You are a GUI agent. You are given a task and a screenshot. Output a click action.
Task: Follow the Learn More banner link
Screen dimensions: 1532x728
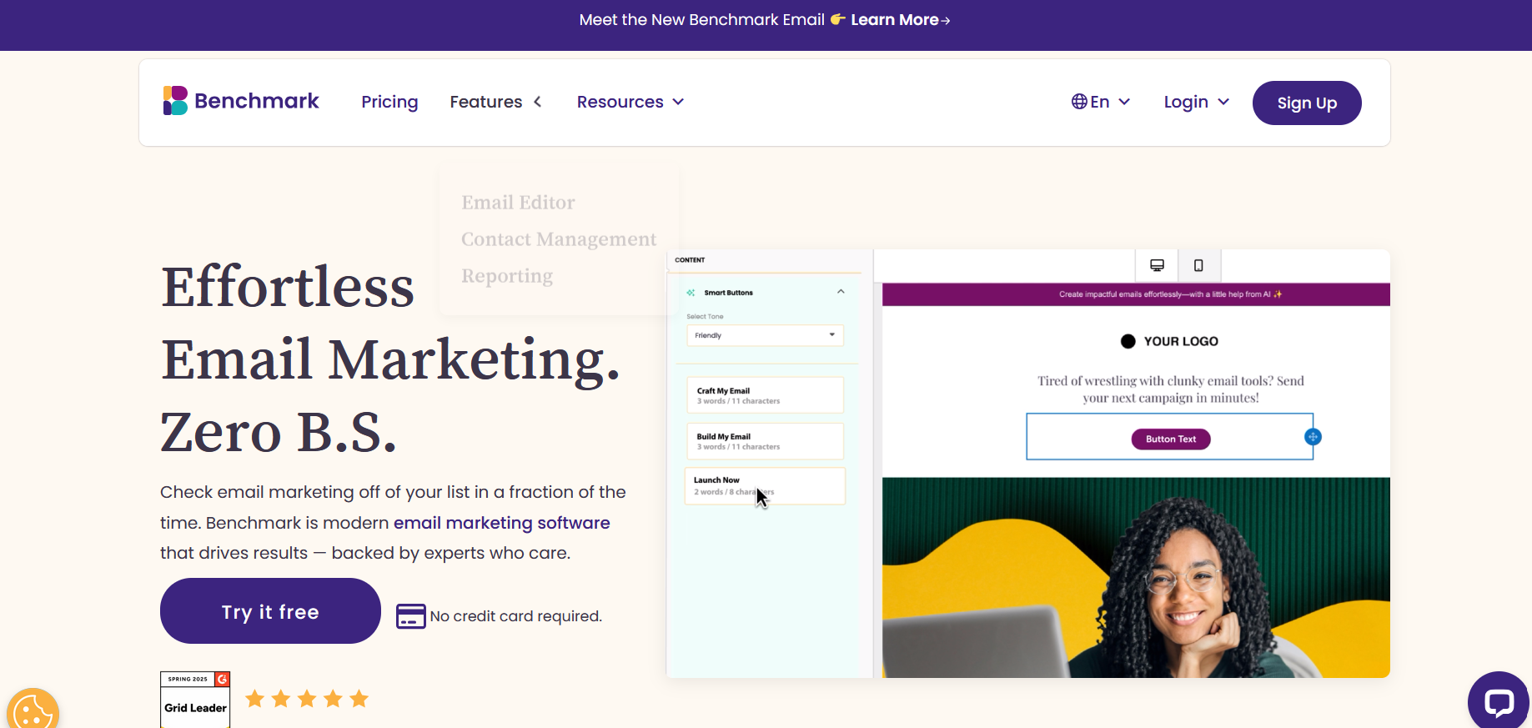click(900, 20)
